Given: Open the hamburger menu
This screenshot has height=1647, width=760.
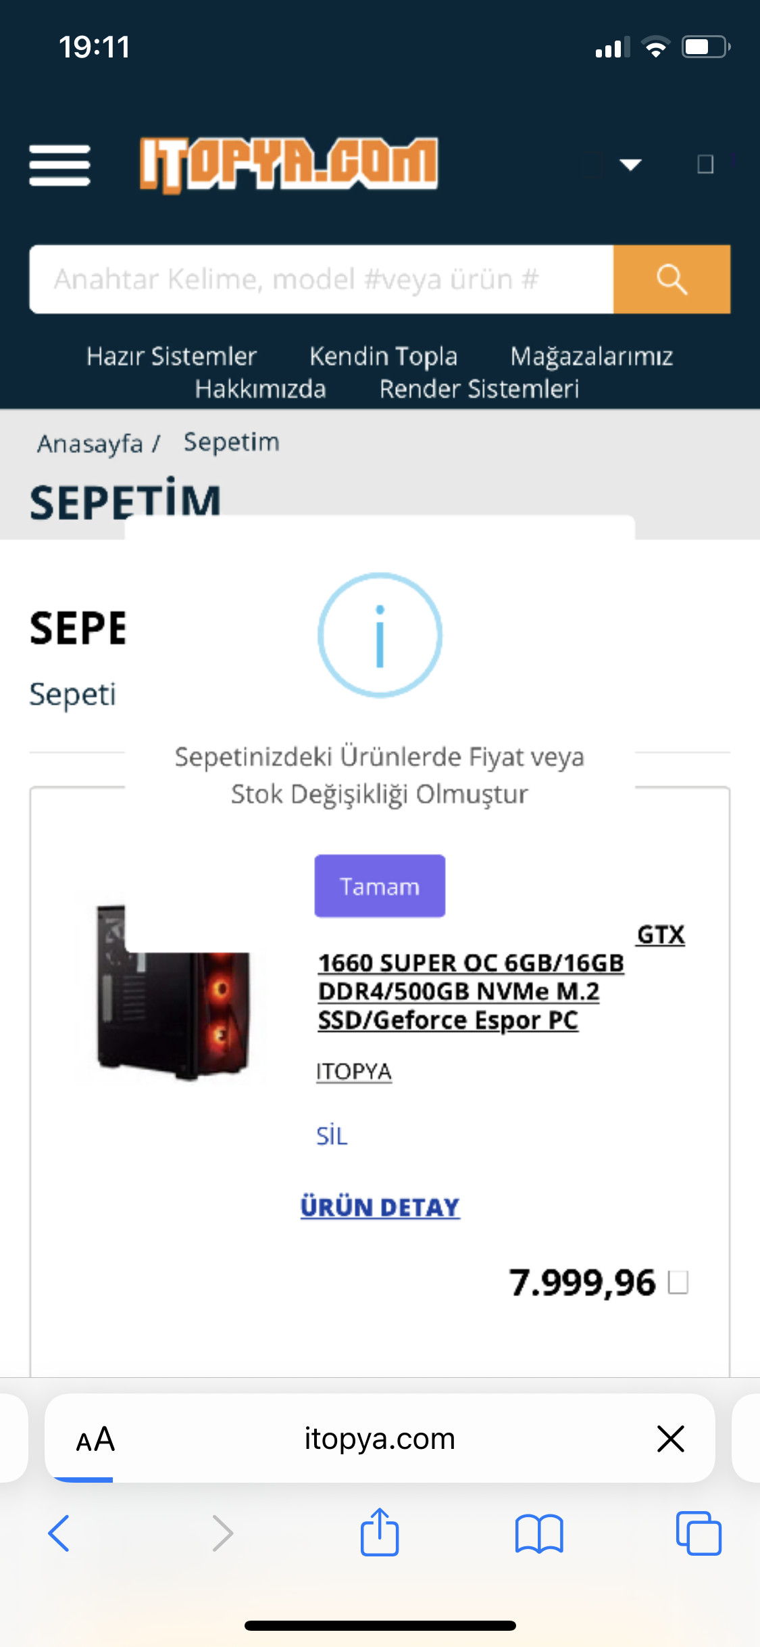Looking at the screenshot, I should [59, 165].
